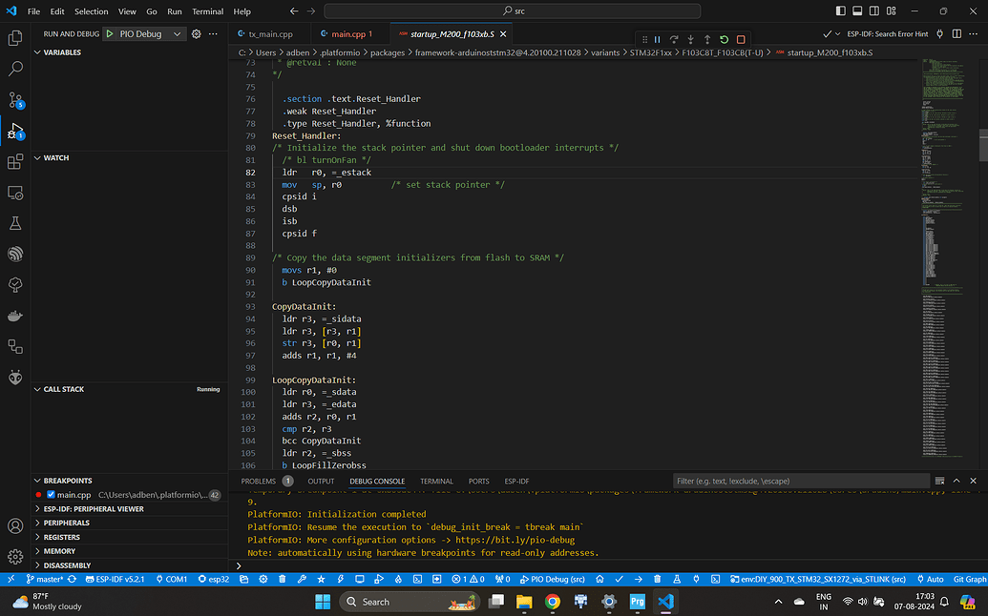Click the editor vertical scrollbar thumb
The image size is (988, 616).
coord(983,145)
